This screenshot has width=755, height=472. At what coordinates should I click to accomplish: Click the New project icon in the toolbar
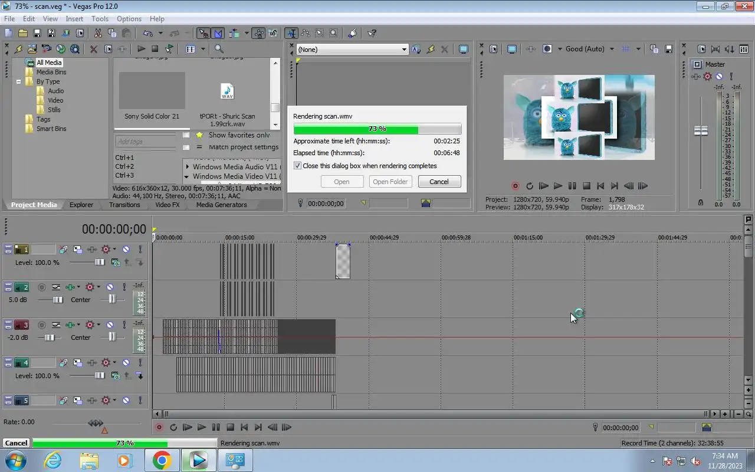[x=8, y=33]
